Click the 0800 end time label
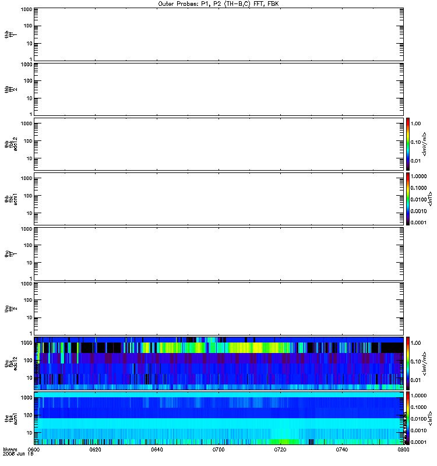The width and height of the screenshot is (437, 466). (403, 450)
